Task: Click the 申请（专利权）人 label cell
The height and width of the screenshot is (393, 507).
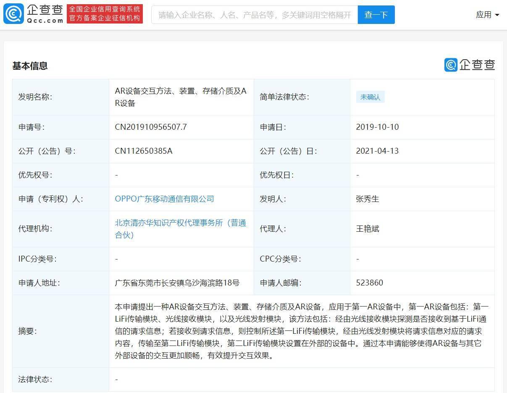Action: click(60, 199)
